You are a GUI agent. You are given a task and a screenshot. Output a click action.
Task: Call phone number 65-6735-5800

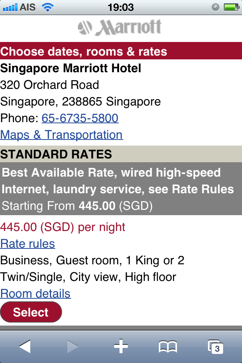click(80, 118)
